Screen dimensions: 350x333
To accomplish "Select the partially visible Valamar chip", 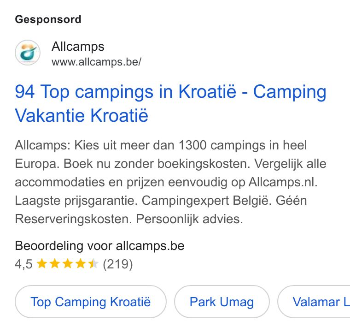I will click(314, 302).
